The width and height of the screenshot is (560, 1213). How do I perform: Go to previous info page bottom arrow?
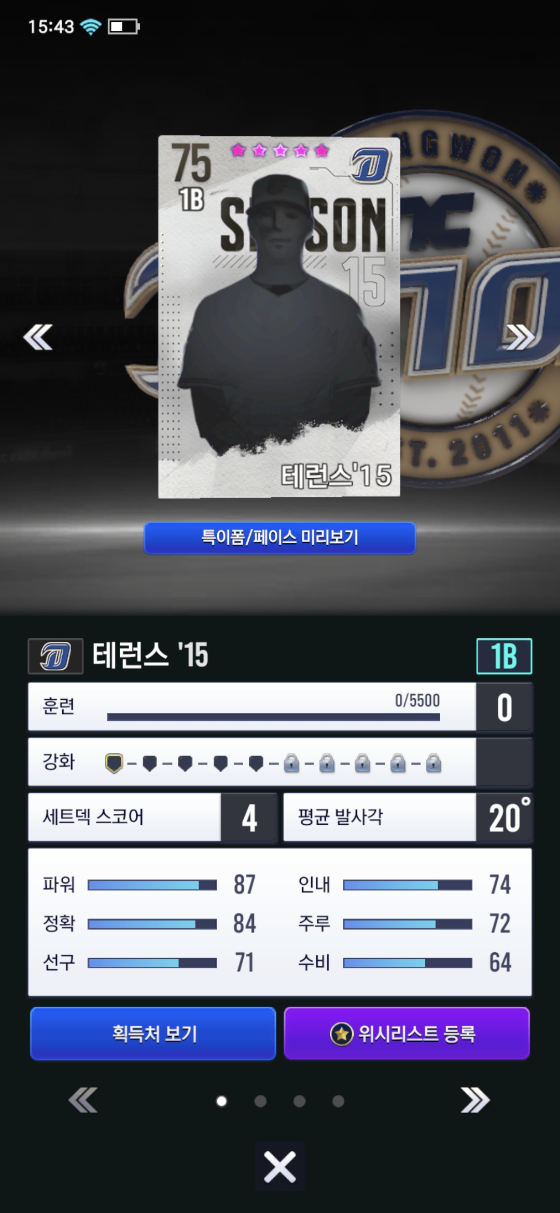pyautogui.click(x=83, y=1100)
